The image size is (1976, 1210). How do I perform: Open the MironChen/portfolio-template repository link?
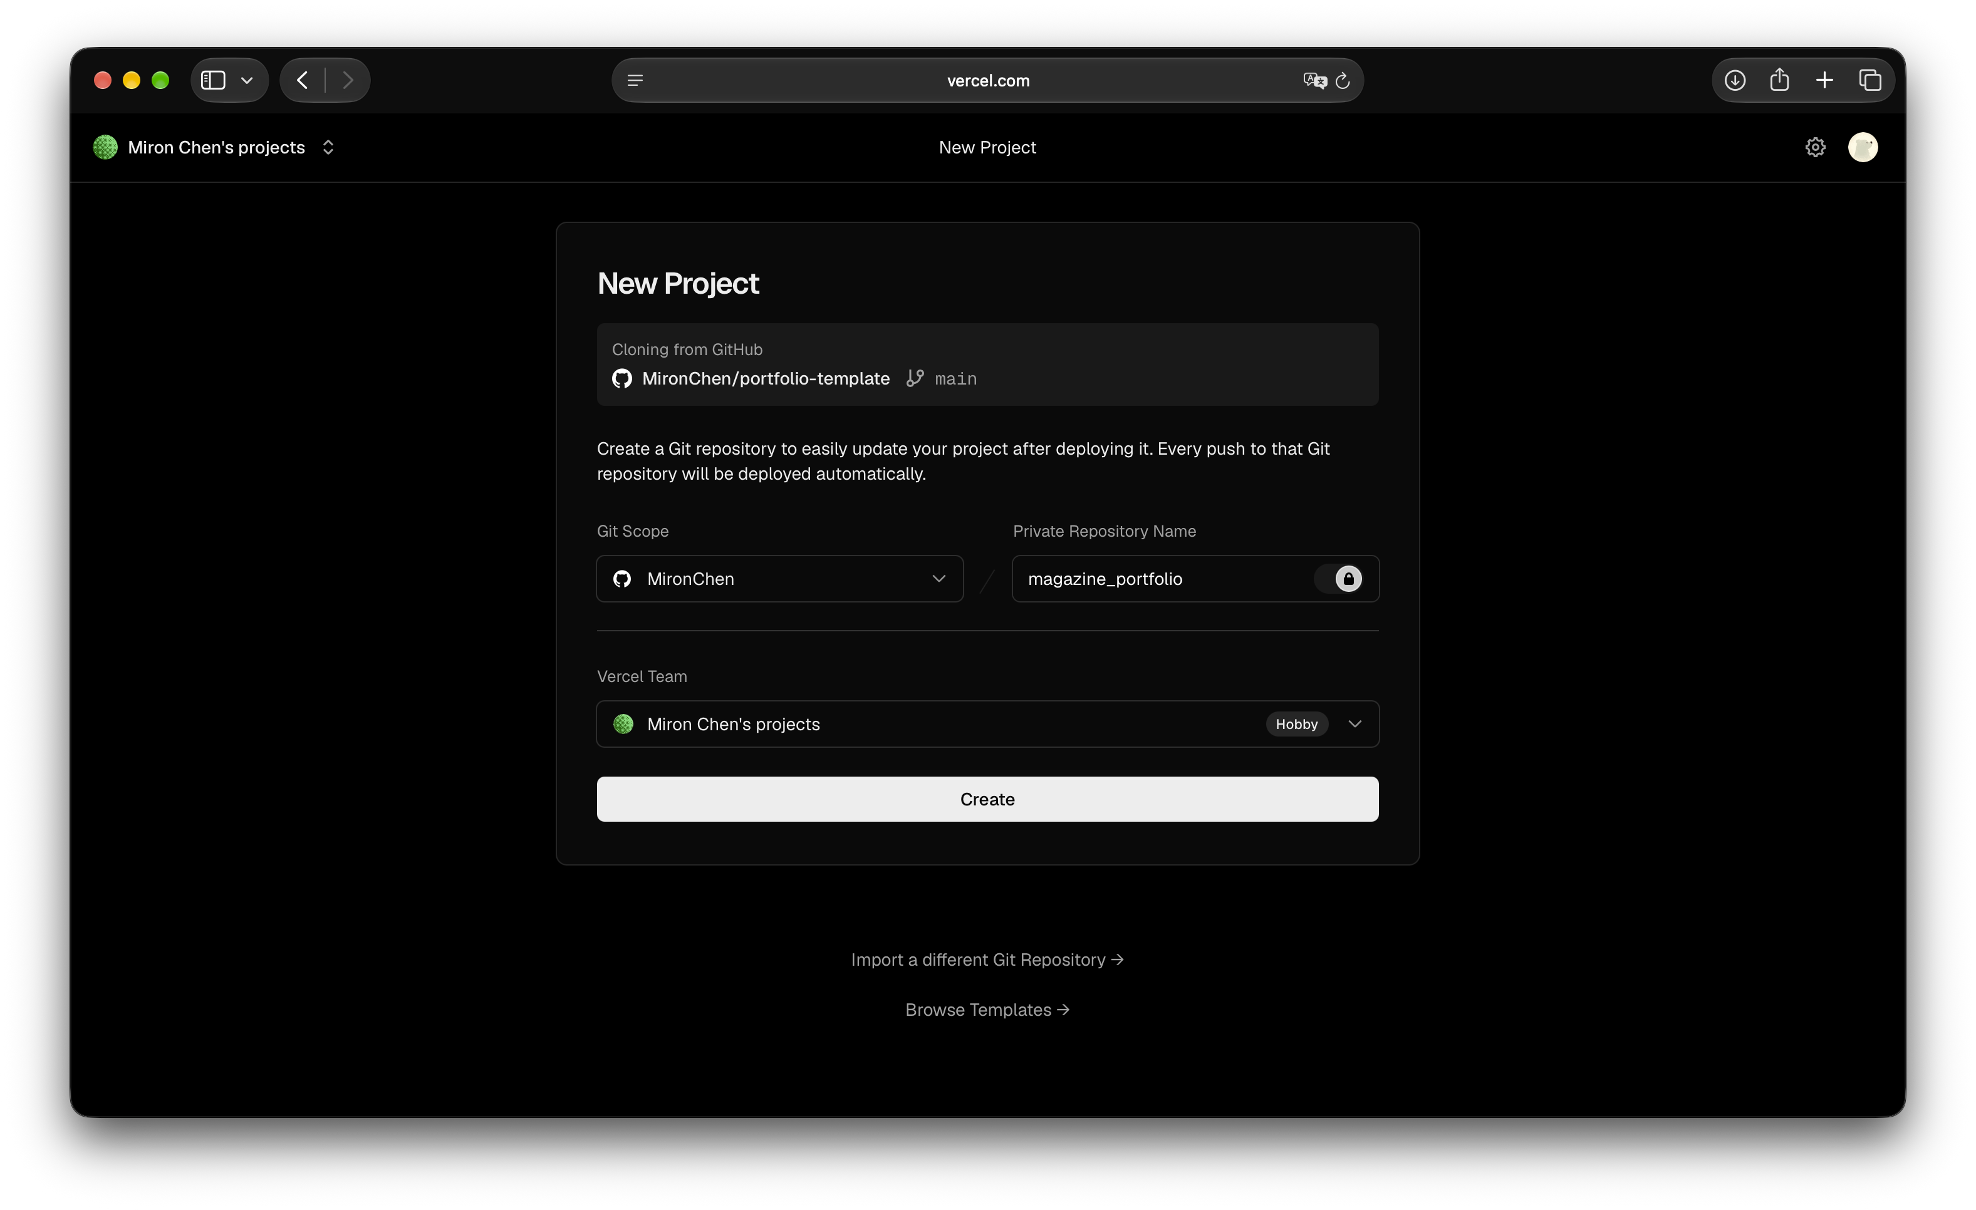point(766,378)
